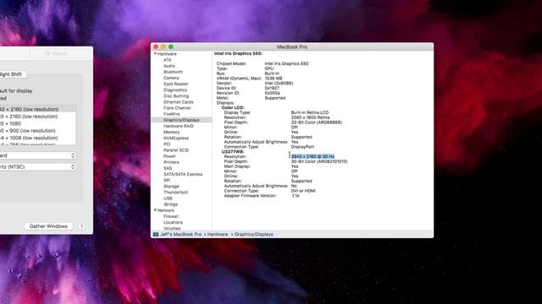
Task: Open the refresh rate dropdown showing (NTSC)
Action: [x=37, y=167]
